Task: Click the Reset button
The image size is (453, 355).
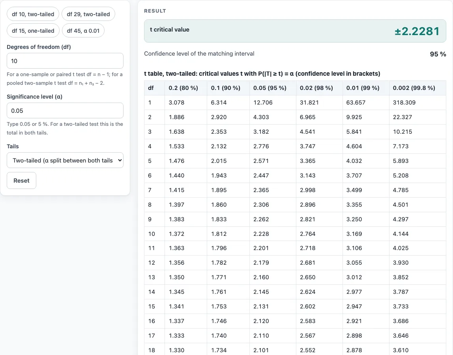Action: pos(21,181)
